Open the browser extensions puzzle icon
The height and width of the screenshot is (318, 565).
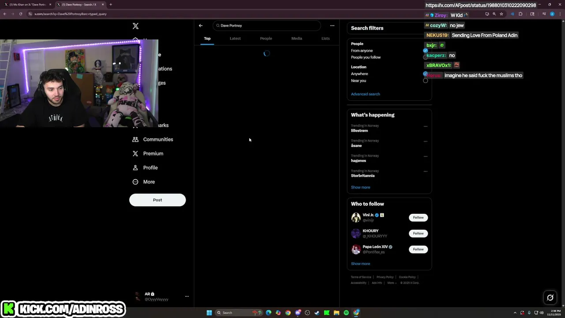point(520,14)
